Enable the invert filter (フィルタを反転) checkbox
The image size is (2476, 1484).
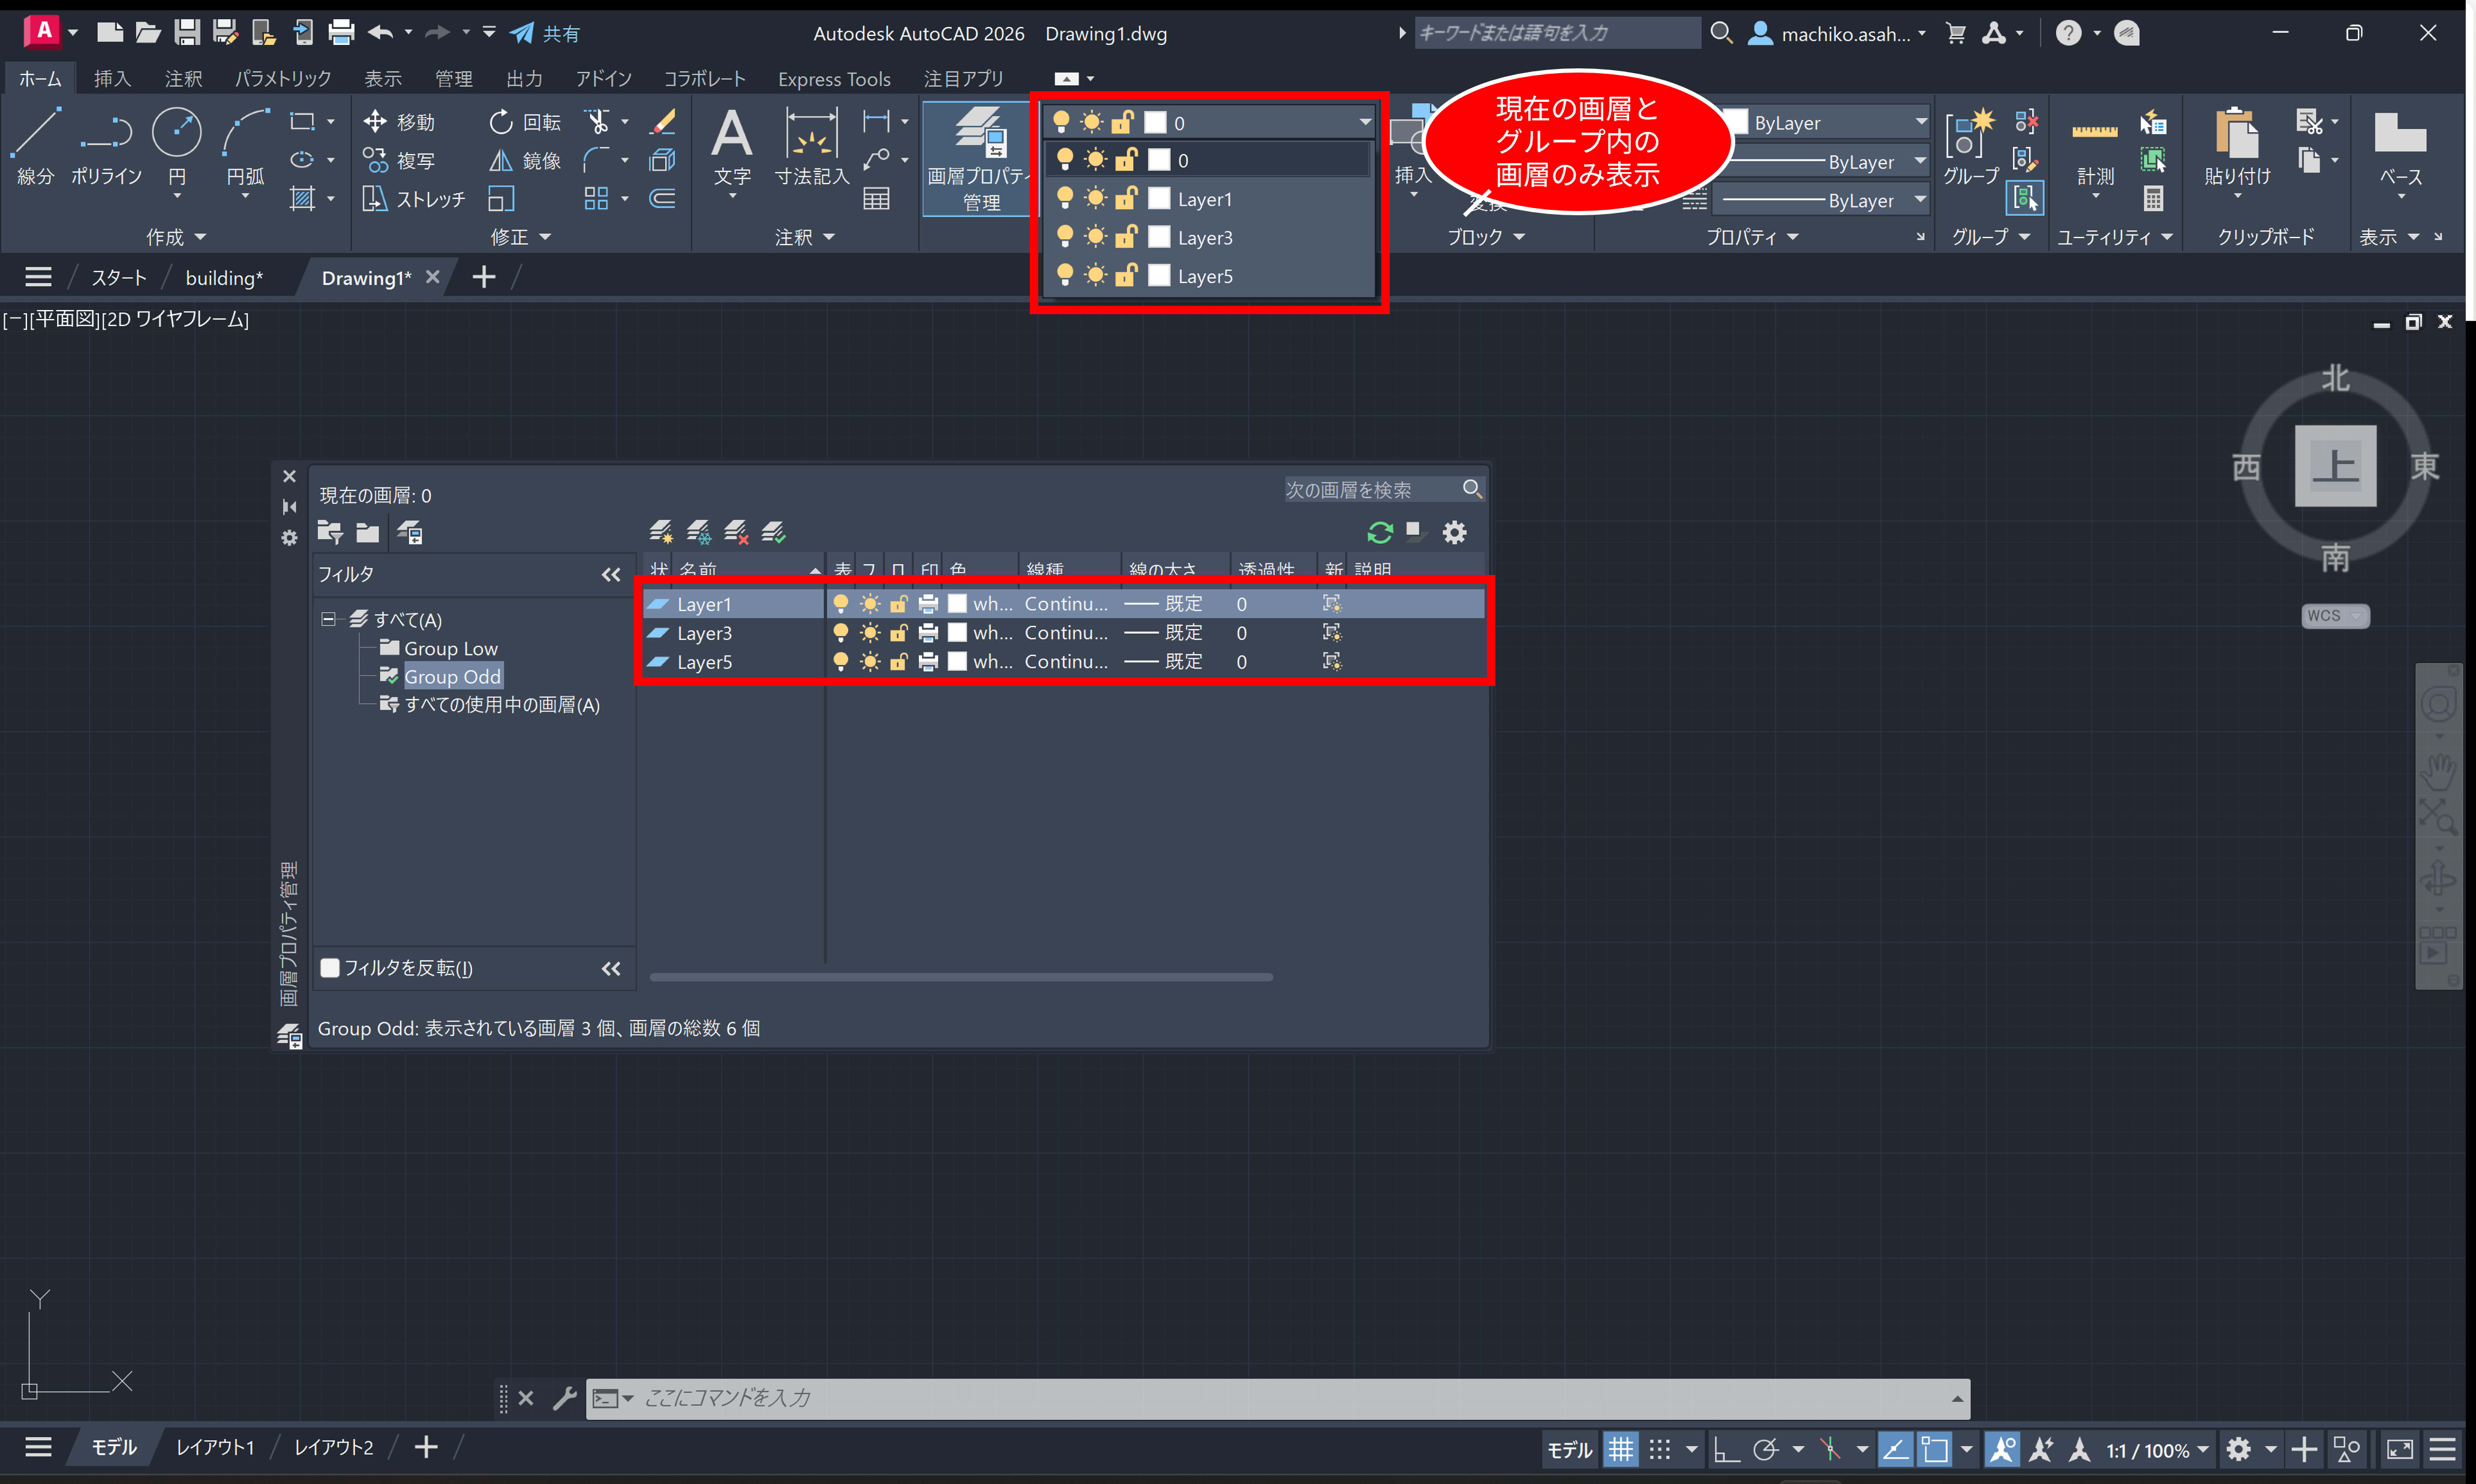click(330, 967)
